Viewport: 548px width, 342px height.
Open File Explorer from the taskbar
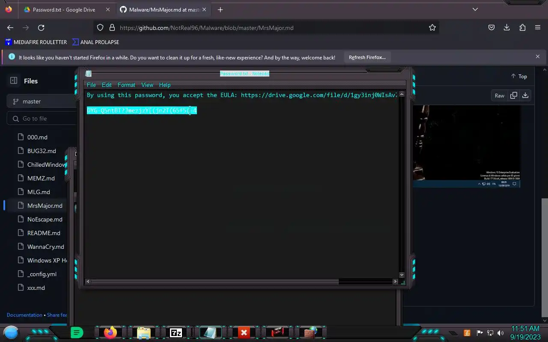(143, 333)
